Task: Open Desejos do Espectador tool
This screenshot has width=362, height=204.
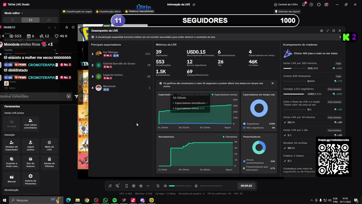Action: (12, 146)
